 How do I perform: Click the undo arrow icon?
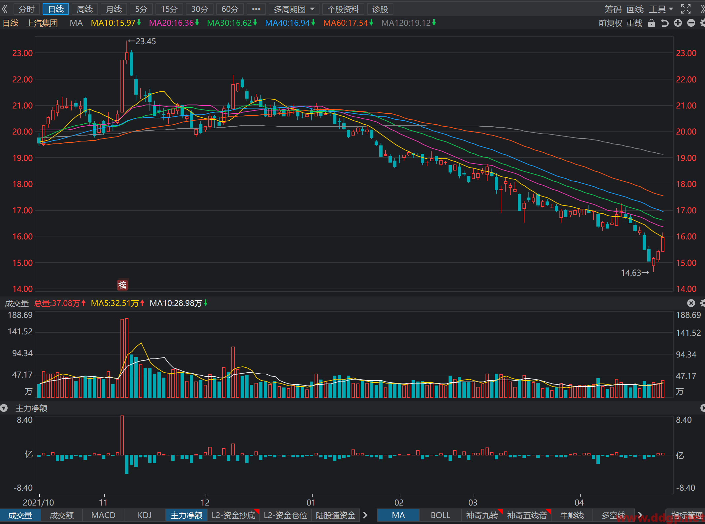(664, 23)
